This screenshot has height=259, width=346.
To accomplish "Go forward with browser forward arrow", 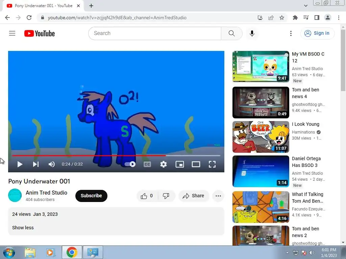I will (18, 18).
